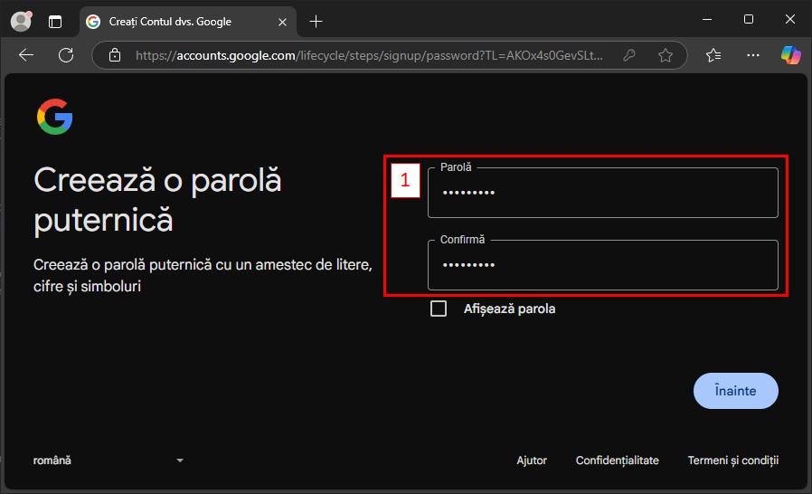Open the Ajutor link
The image size is (812, 494).
coord(532,461)
